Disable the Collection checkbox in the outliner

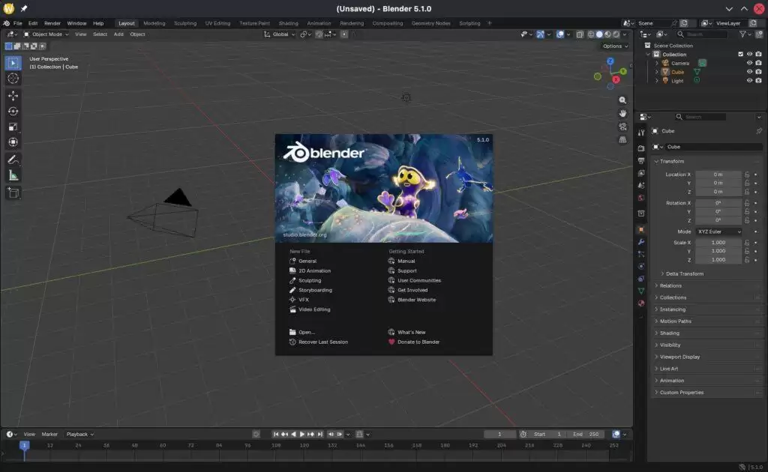click(741, 54)
